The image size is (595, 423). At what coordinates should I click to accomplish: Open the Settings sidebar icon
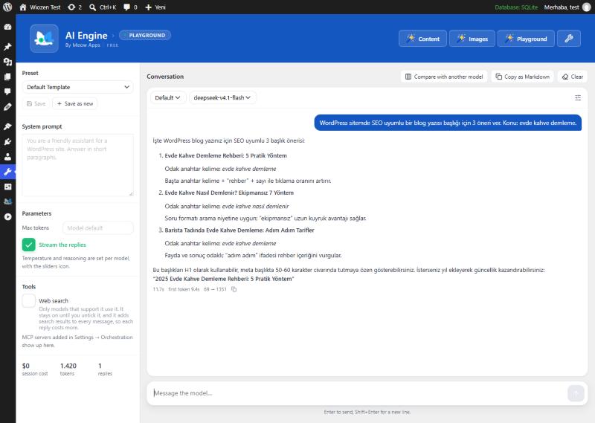click(7, 187)
